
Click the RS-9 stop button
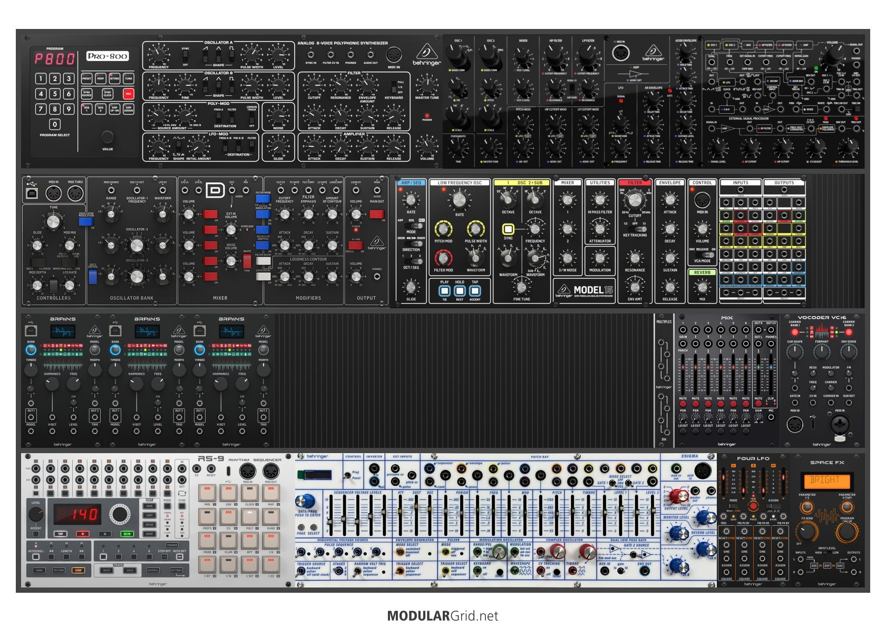[x=105, y=534]
